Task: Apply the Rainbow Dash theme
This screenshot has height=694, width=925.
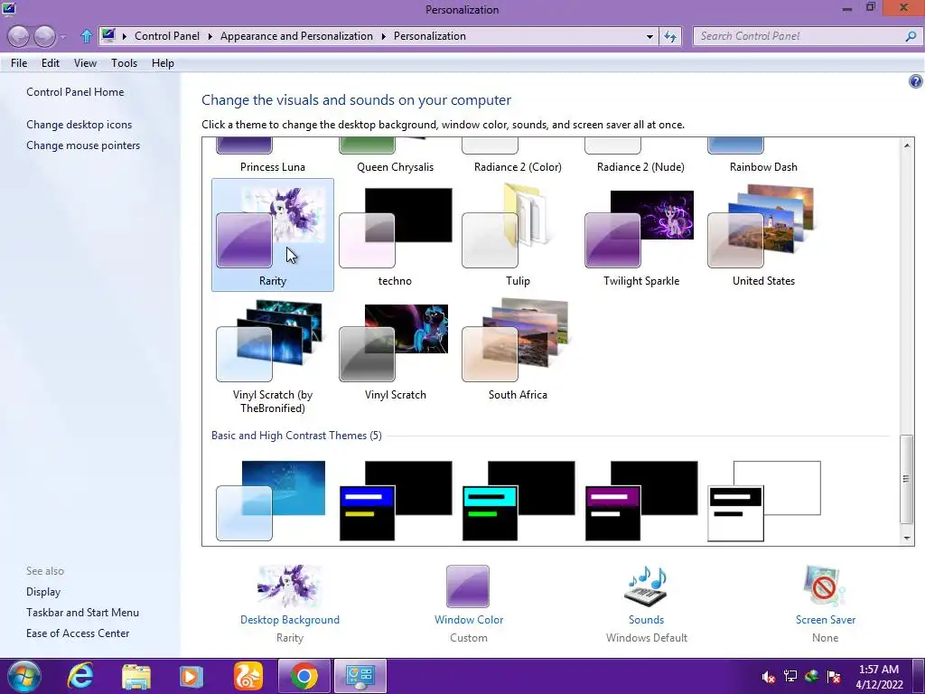Action: (x=763, y=156)
